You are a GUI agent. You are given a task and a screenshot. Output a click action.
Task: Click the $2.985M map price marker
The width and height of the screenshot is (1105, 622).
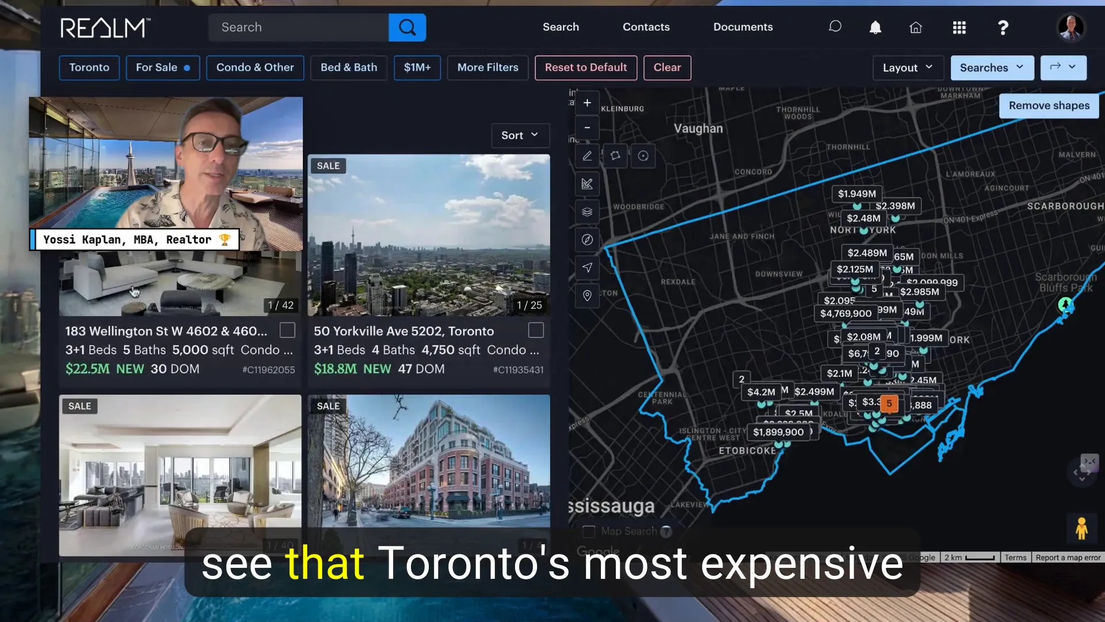coord(920,292)
